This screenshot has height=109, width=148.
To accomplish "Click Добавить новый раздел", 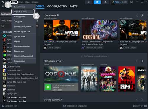I will pos(94,56).
